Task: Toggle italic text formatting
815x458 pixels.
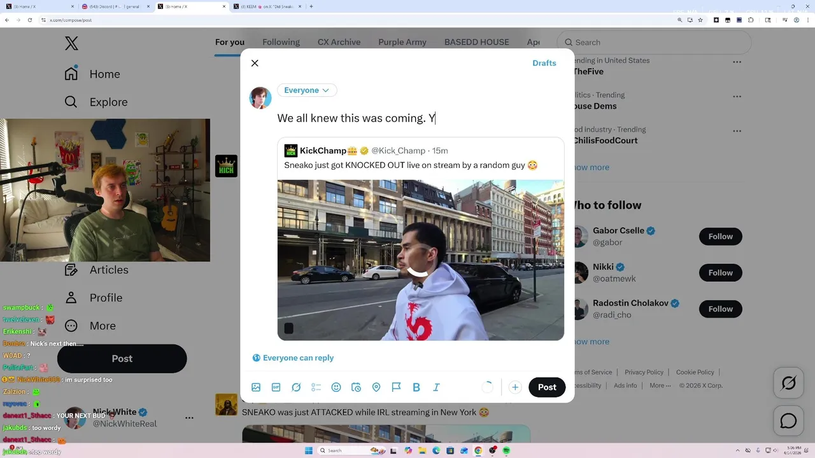Action: click(436, 387)
